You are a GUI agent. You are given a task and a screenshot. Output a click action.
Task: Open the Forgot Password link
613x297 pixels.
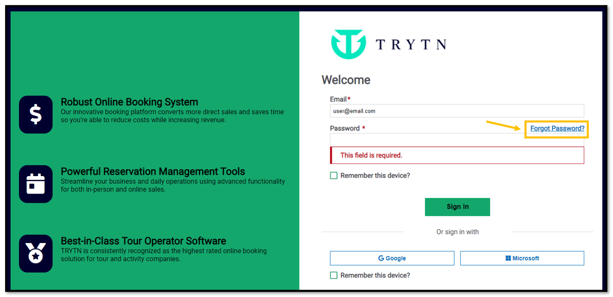pos(557,128)
